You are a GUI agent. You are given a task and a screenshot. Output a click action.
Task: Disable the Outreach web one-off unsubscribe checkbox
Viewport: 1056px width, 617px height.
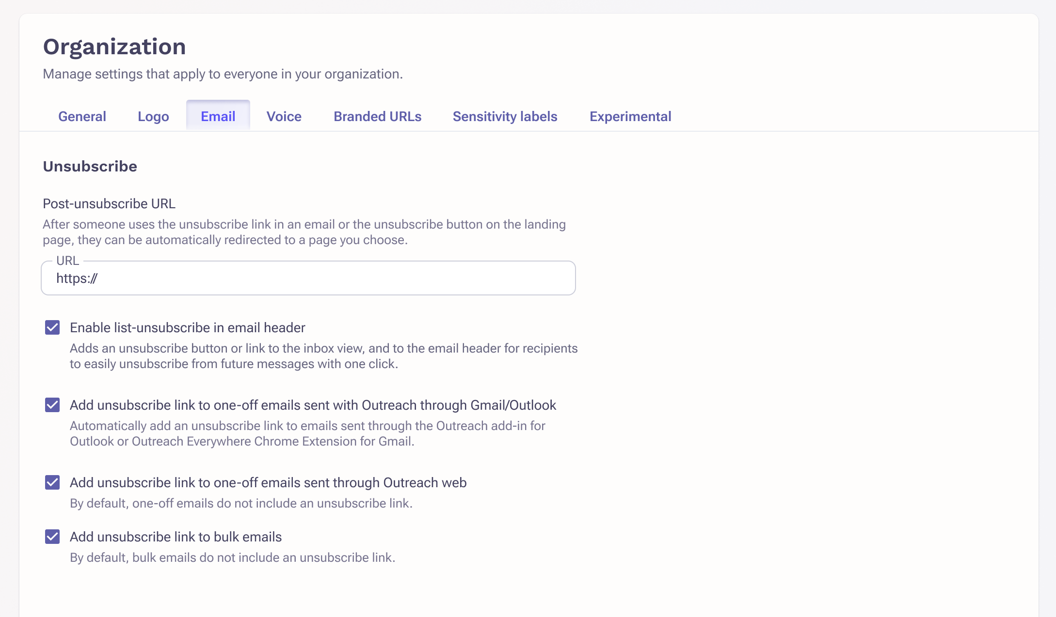click(x=52, y=482)
